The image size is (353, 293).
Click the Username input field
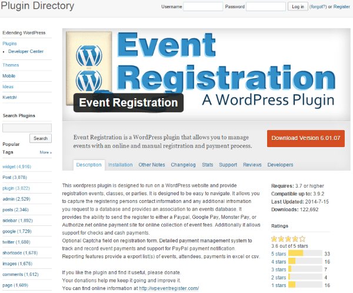click(x=203, y=6)
